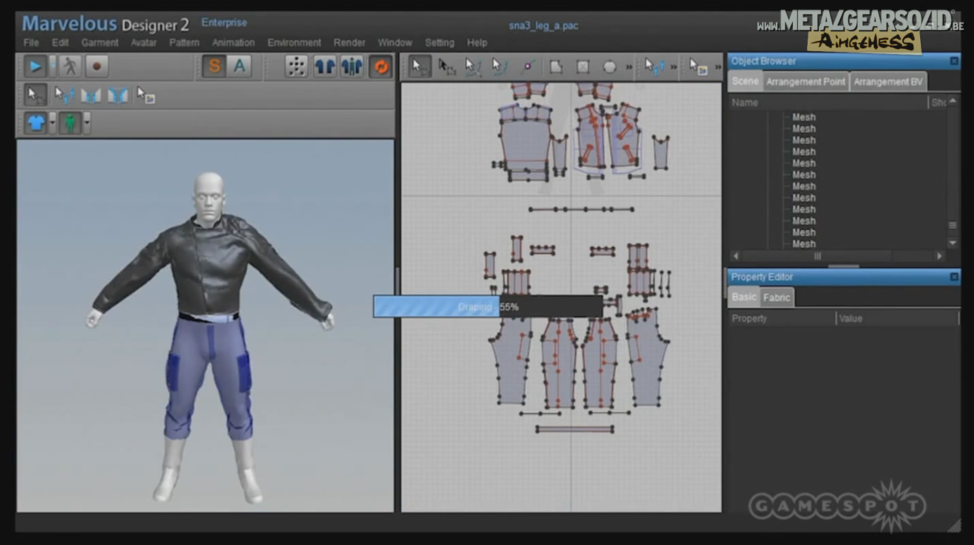Click the blue jacket garment display icon
Viewport: 974px width, 545px height.
pos(324,66)
